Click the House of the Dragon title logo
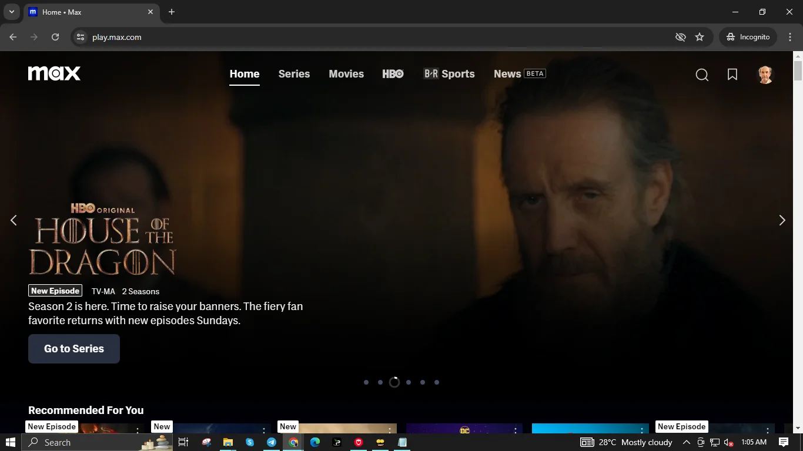The height and width of the screenshot is (451, 803). (102, 240)
